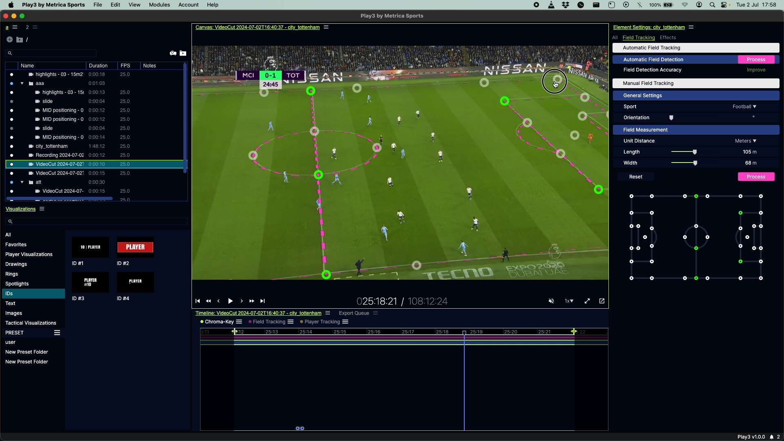Click Improve for Field Detection Accuracy
The height and width of the screenshot is (441, 784).
pyautogui.click(x=756, y=70)
